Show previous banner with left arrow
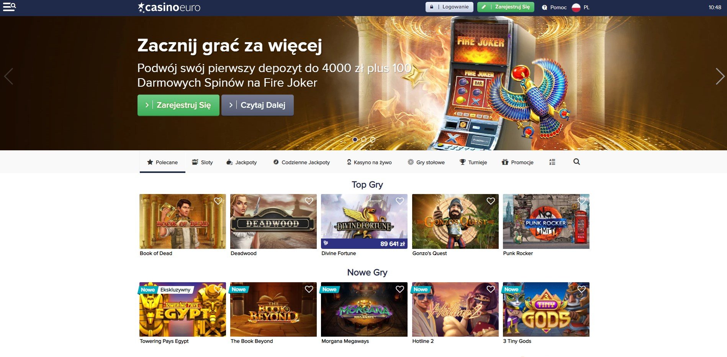This screenshot has height=357, width=727. (x=8, y=76)
